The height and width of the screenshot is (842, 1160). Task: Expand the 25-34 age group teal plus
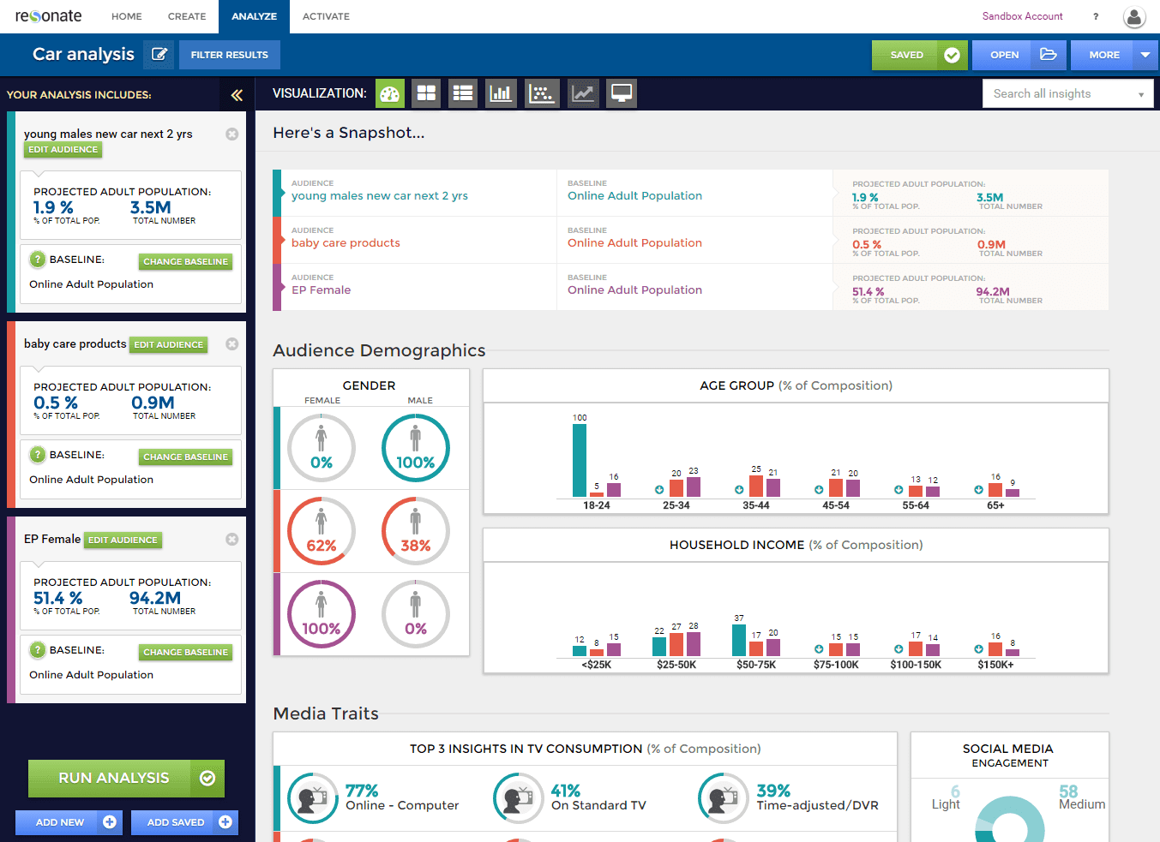click(659, 490)
